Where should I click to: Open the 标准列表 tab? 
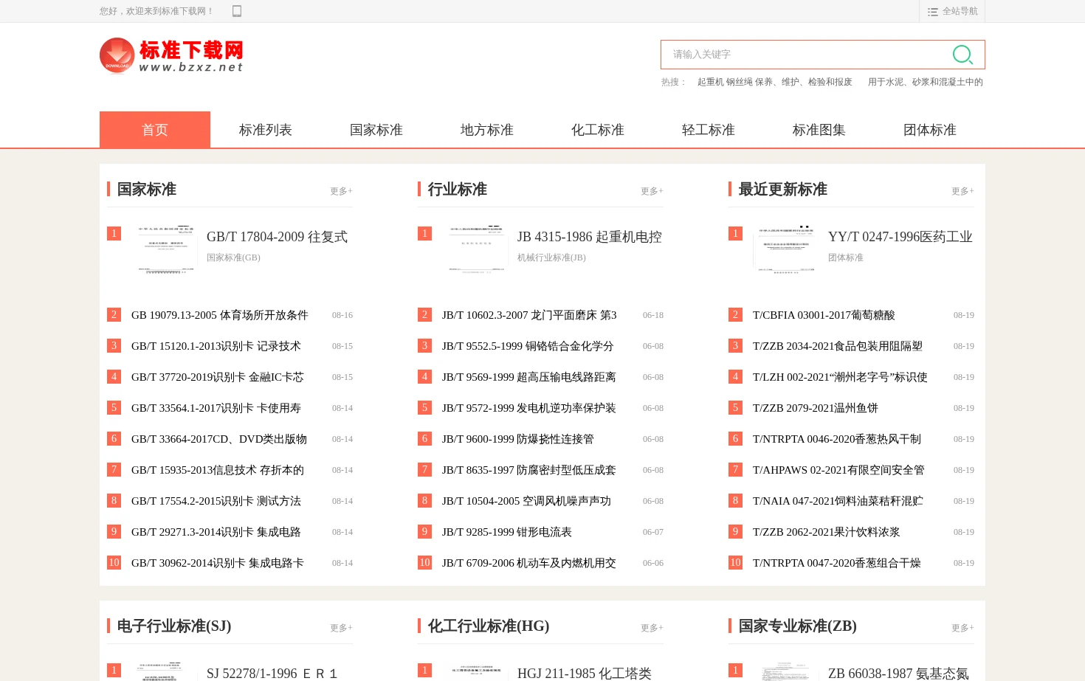266,130
